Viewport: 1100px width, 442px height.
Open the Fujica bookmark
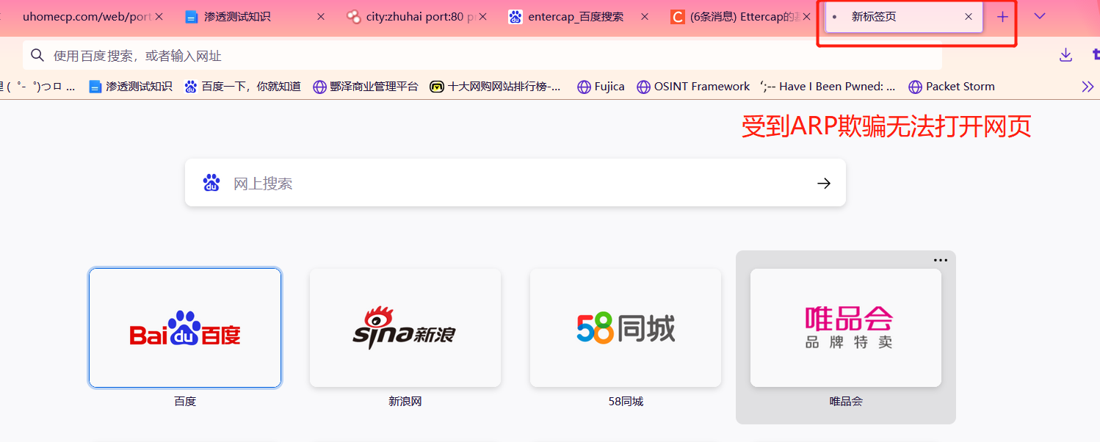pos(601,87)
